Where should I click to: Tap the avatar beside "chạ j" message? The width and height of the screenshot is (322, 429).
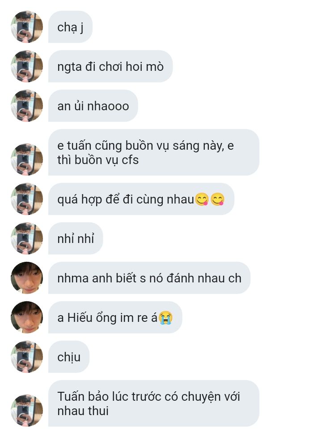point(27,27)
